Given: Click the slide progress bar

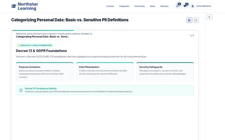Looking at the screenshot, I should 105,30.
